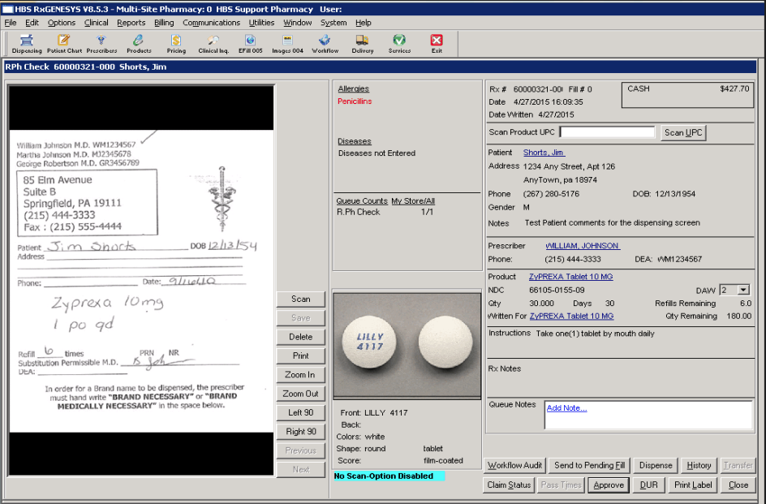Image resolution: width=766 pixels, height=504 pixels.
Task: Open the Clinical menu
Action: (x=96, y=23)
